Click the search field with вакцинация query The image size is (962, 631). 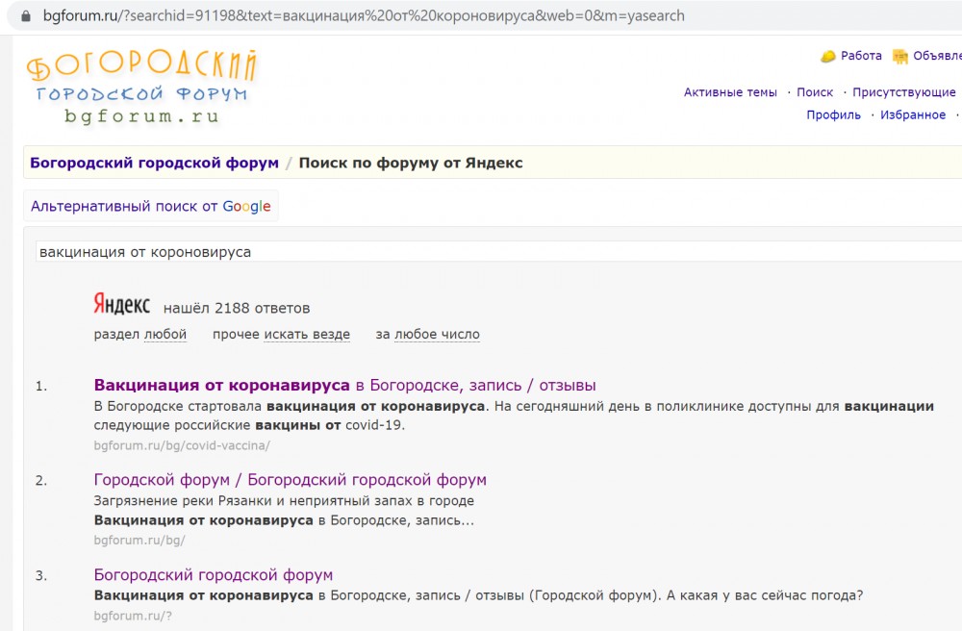481,252
